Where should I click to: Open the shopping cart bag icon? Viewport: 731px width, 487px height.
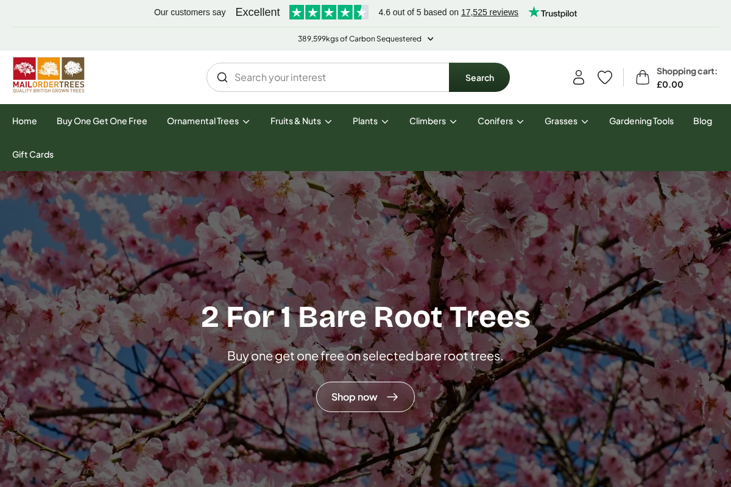643,77
